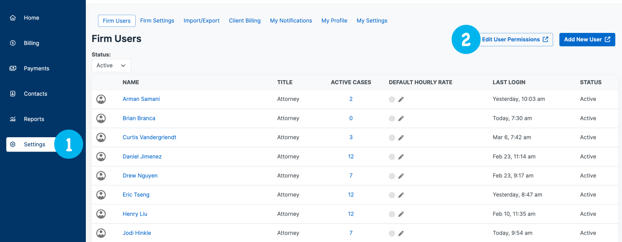
Task: Click Curtis Vandergriendt's hourly rate gray dot
Action: [x=392, y=137]
